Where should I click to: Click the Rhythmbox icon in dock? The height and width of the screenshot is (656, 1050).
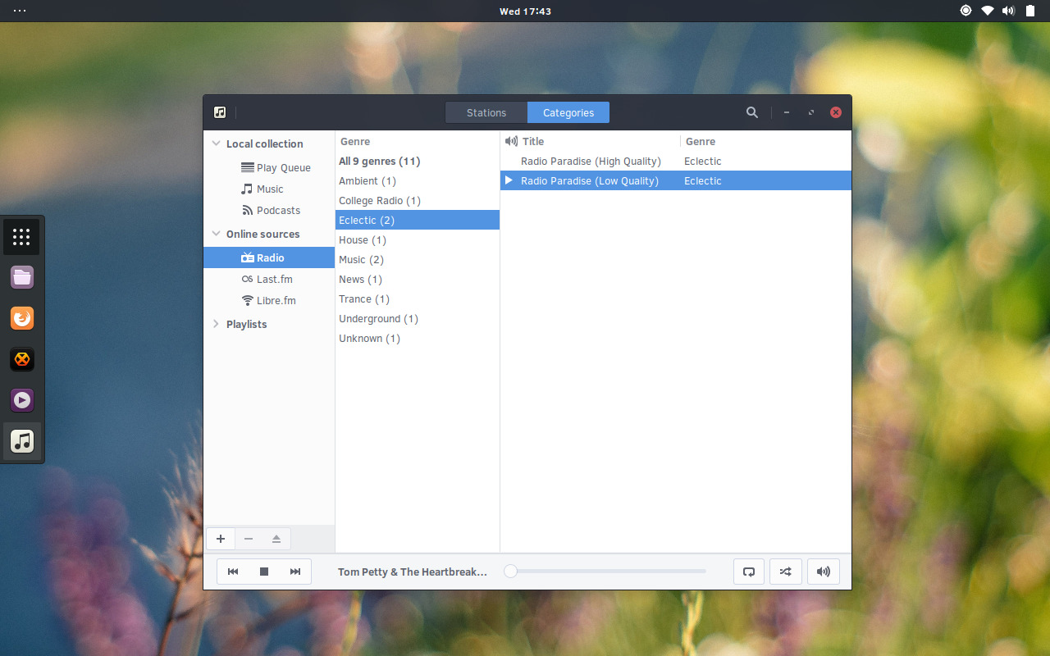(x=22, y=441)
